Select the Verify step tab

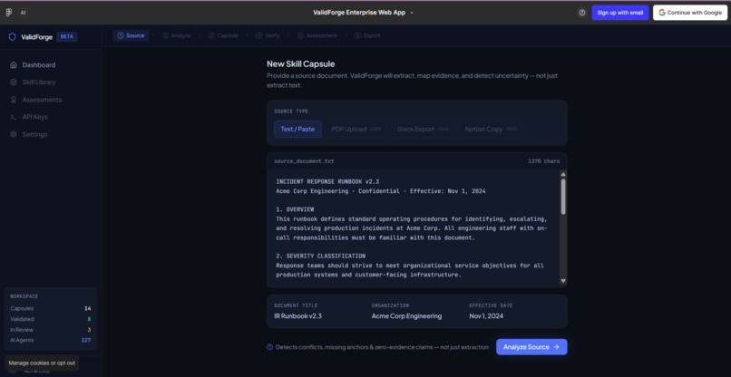point(268,35)
